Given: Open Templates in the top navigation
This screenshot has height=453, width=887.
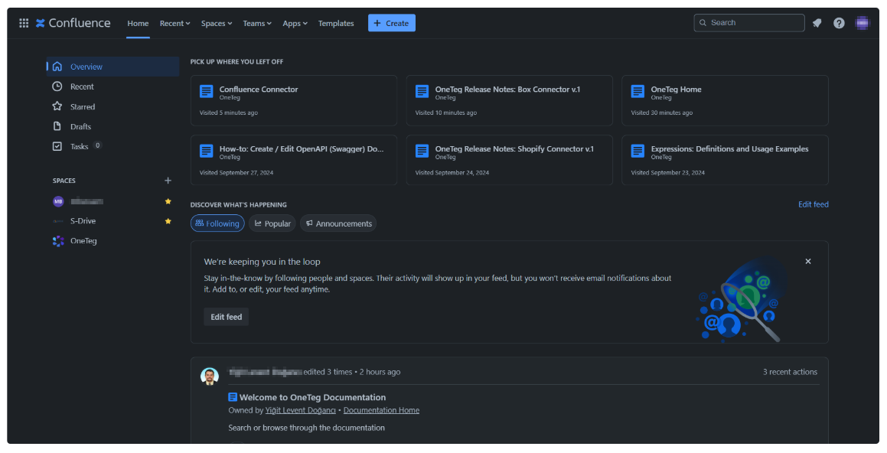Looking at the screenshot, I should [336, 24].
